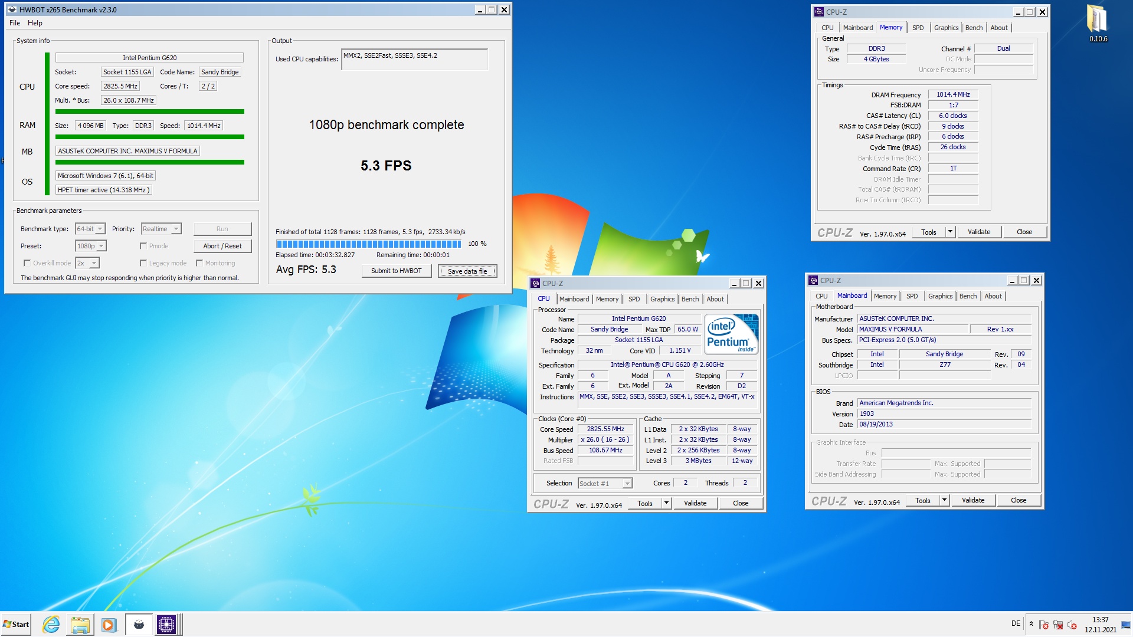Viewport: 1133px width, 637px height.
Task: Click the DRAM Frequency 1014.4 MHz value
Action: point(953,94)
